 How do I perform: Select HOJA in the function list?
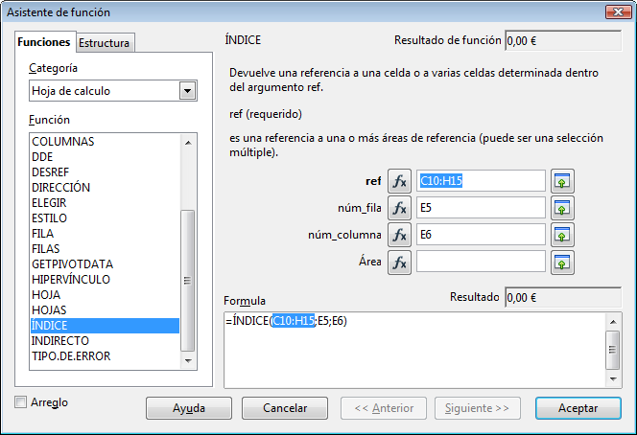(x=105, y=295)
